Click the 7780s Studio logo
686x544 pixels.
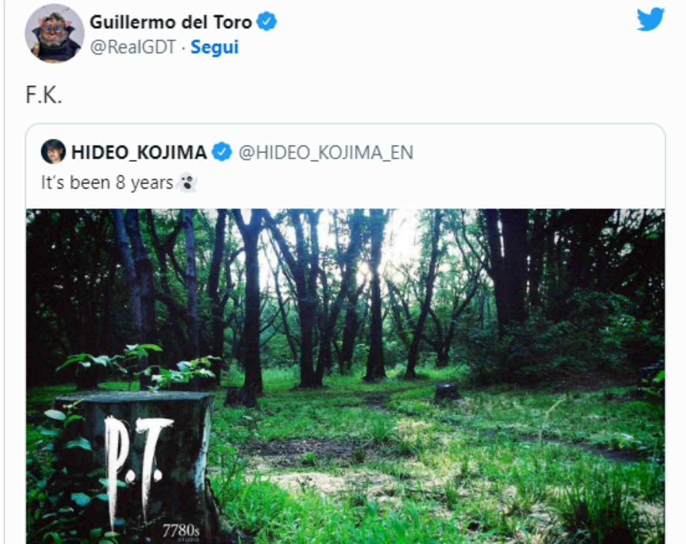click(181, 532)
